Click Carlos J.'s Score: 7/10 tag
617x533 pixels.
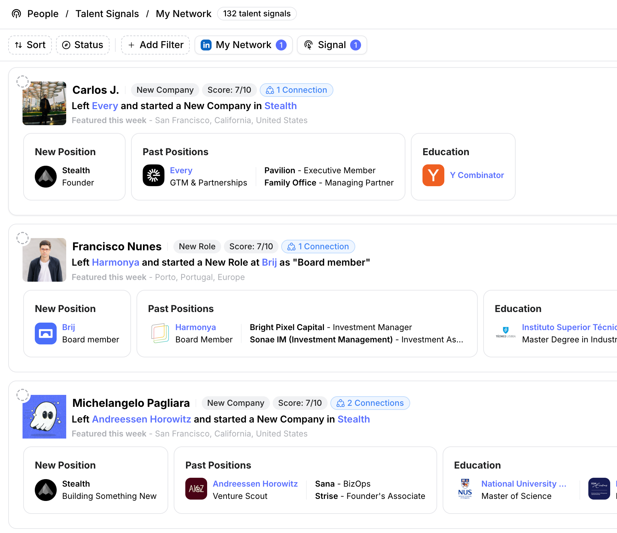(x=229, y=90)
